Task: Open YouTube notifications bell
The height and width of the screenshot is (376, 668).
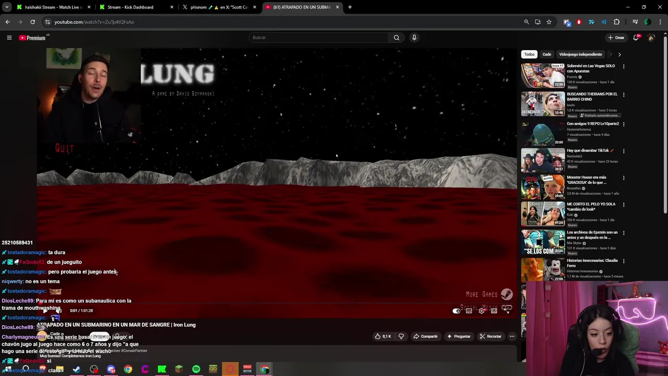Action: pyautogui.click(x=636, y=38)
